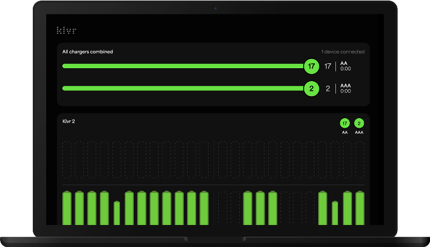Open the Klvr 2 charger title
The image size is (430, 247).
pos(69,121)
